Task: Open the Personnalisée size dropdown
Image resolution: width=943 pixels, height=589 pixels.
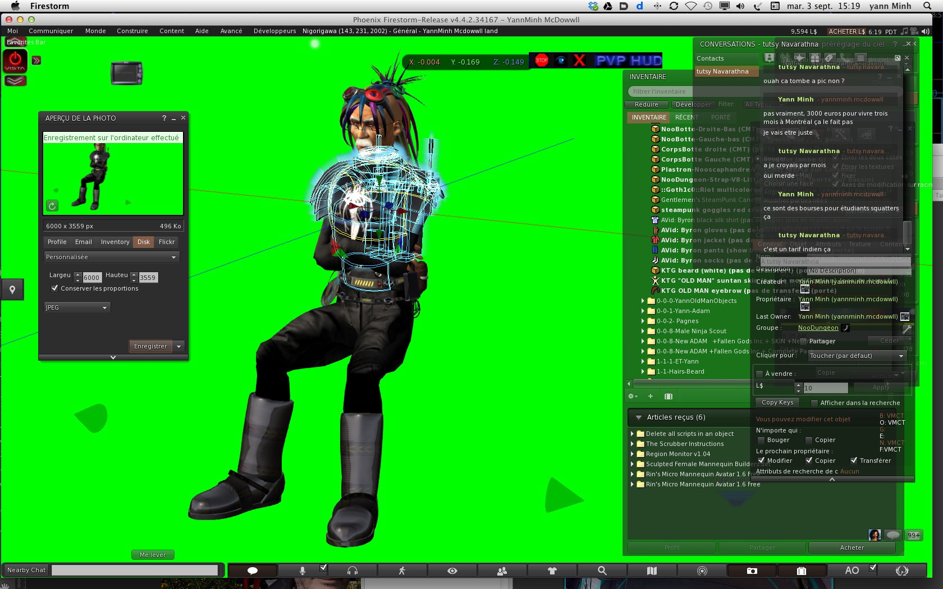Action: [x=112, y=257]
